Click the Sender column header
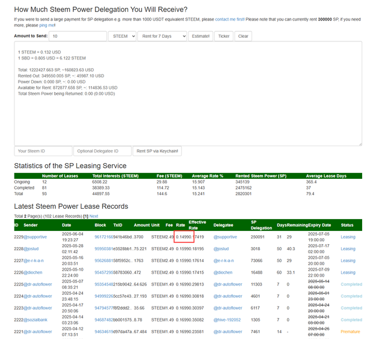Image resolution: width=385 pixels, height=339 pixels. [x=31, y=225]
